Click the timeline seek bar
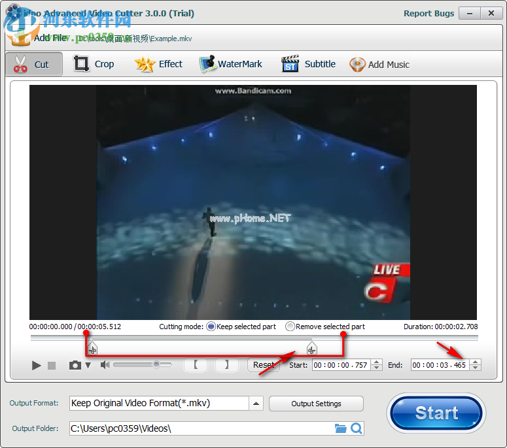Screen dimensions: 507x448 point(254,338)
